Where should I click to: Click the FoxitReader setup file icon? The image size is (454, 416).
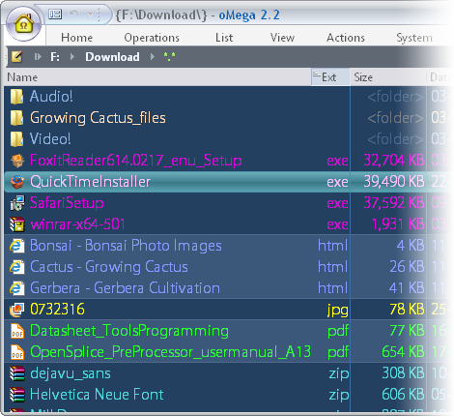(x=17, y=161)
